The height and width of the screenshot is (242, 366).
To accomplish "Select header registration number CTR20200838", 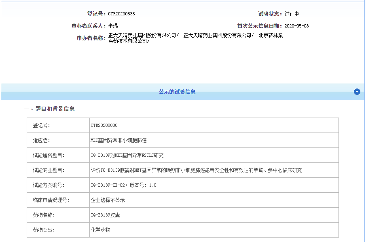I will [x=121, y=14].
